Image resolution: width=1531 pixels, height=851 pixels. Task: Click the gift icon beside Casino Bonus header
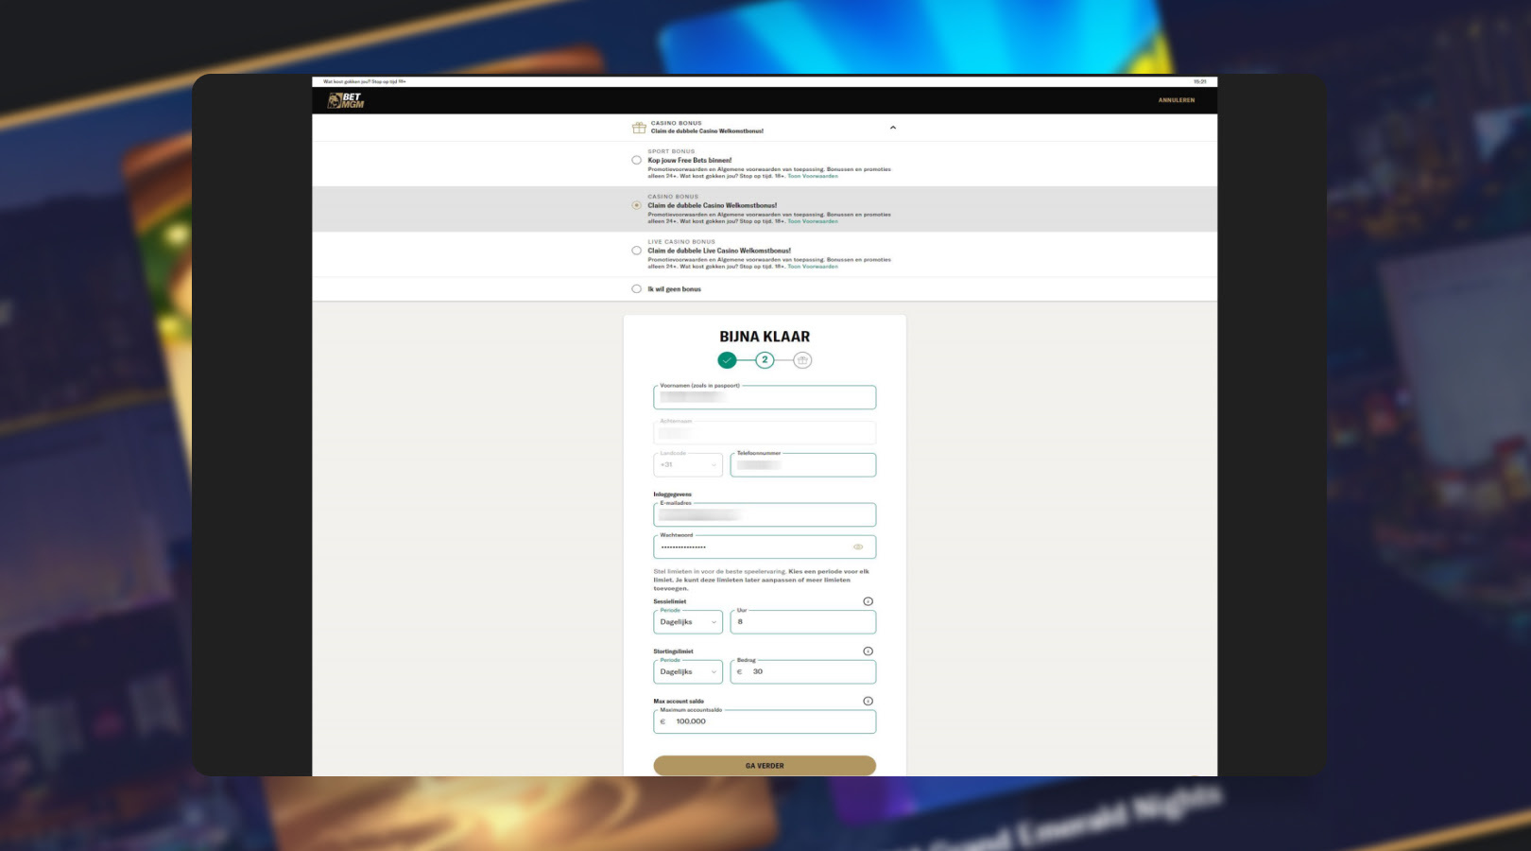point(639,128)
